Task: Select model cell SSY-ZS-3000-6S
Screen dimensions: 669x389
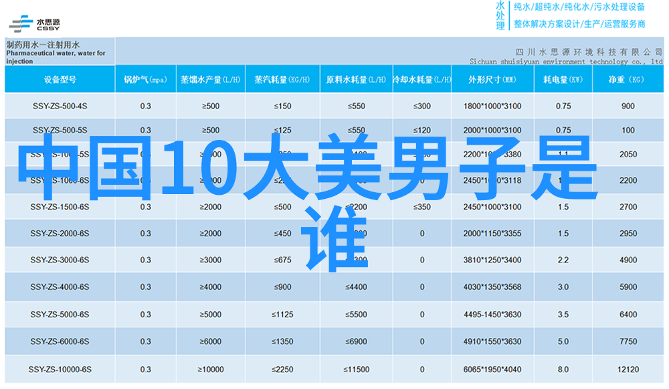Action: 60,260
